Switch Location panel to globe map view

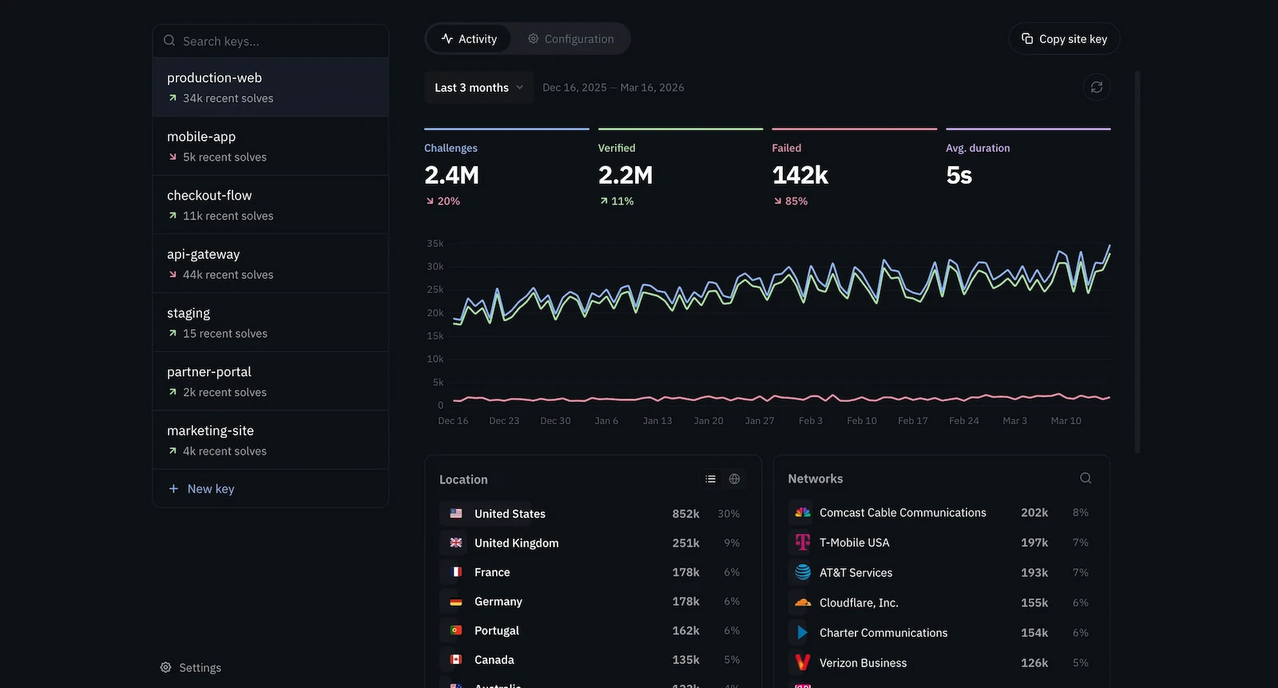tap(734, 479)
